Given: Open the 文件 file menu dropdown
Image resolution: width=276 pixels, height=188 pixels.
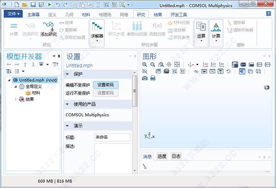Looking at the screenshot, I should [15, 14].
